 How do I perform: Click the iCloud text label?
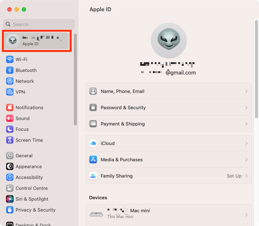click(108, 144)
